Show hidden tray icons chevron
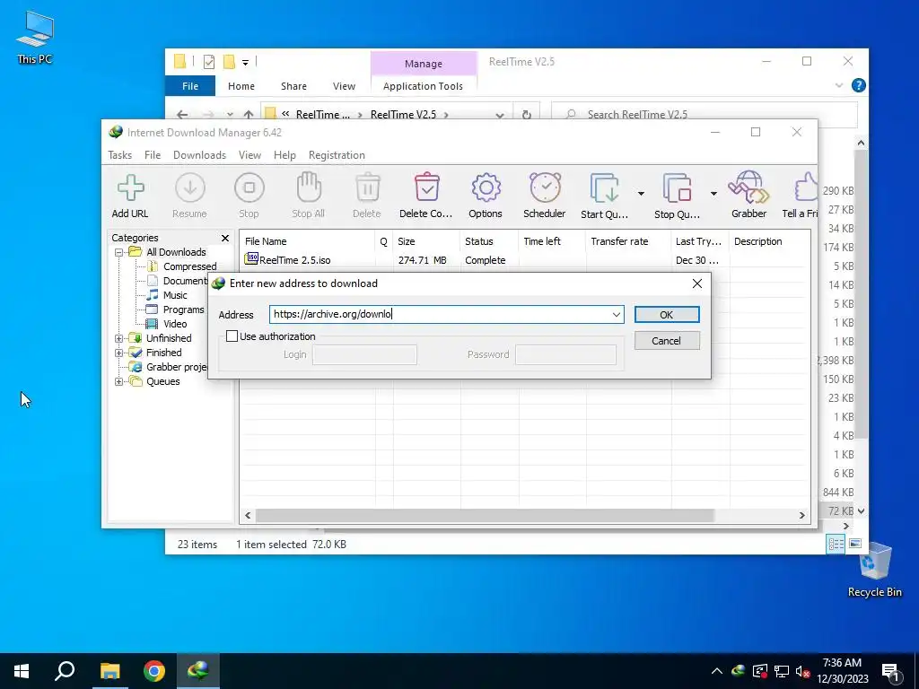Screen dimensions: 919x689 coord(717,671)
